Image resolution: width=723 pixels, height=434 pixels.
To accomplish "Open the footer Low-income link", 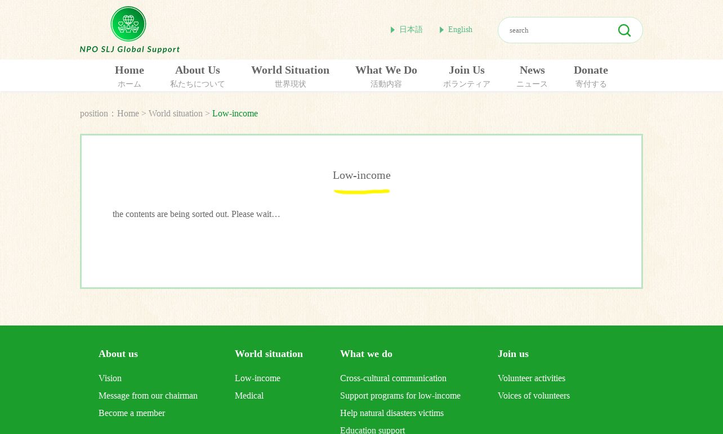I will point(257,378).
